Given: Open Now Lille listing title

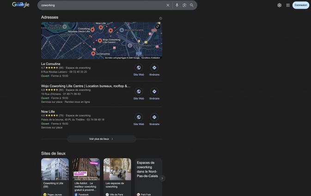Looking at the screenshot, I should [x=48, y=112].
